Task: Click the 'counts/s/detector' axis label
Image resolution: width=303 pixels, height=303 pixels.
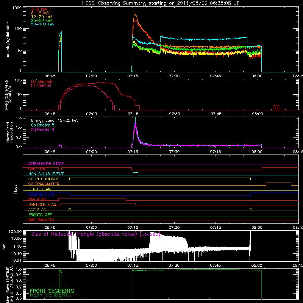Action: 8,39
